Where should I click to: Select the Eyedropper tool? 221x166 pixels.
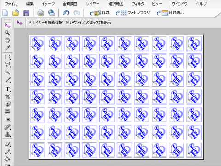7,48
